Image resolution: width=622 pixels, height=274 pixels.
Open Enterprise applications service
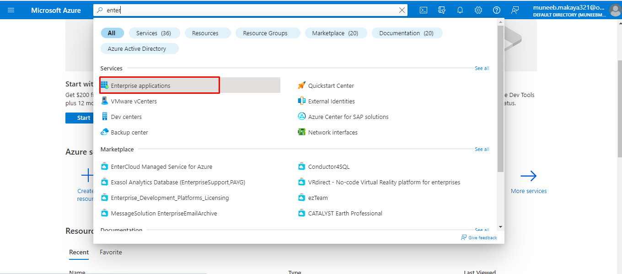pos(140,86)
